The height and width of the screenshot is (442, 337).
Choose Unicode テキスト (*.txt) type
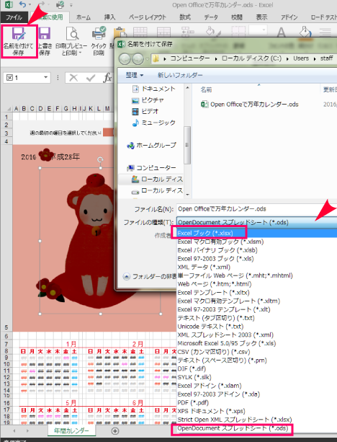210,327
